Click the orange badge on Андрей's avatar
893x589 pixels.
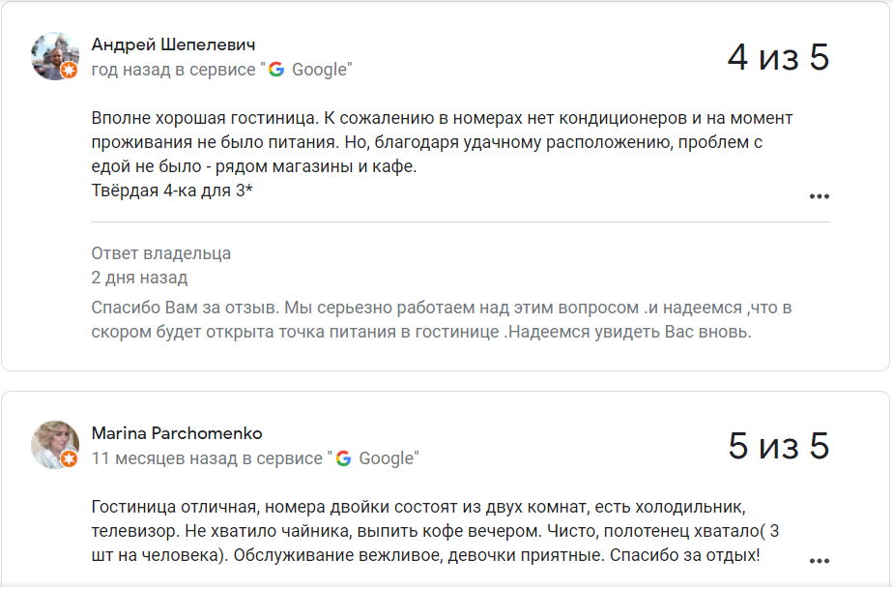click(x=69, y=70)
